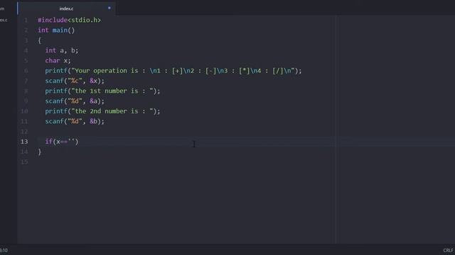The height and width of the screenshot is (255, 455).
Task: Place cursor on #include<stdio.h> line
Action: [x=70, y=20]
